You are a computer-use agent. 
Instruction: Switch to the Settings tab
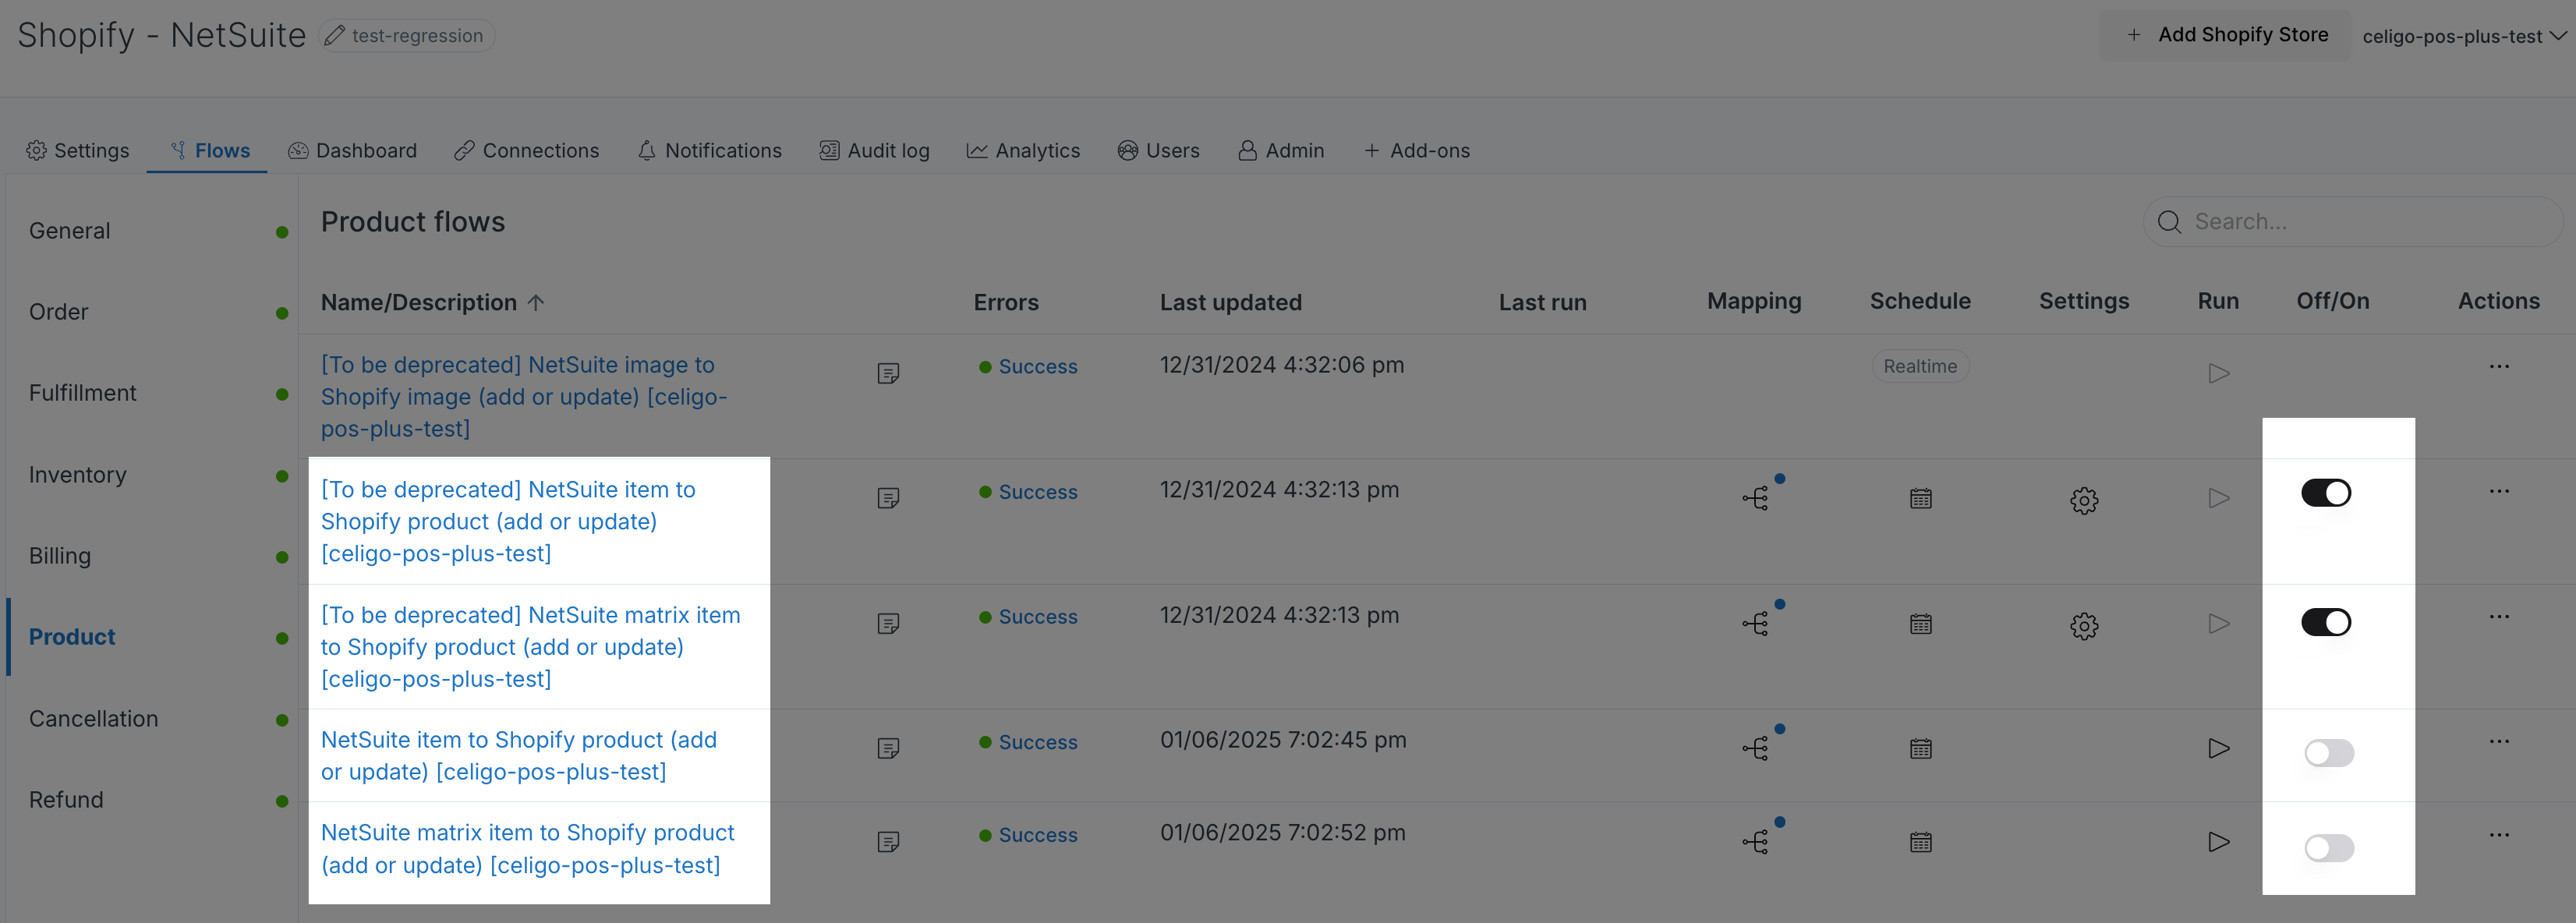78,151
